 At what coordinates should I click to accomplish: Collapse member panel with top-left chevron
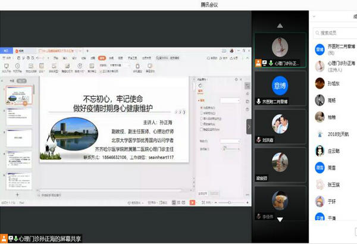315,17
